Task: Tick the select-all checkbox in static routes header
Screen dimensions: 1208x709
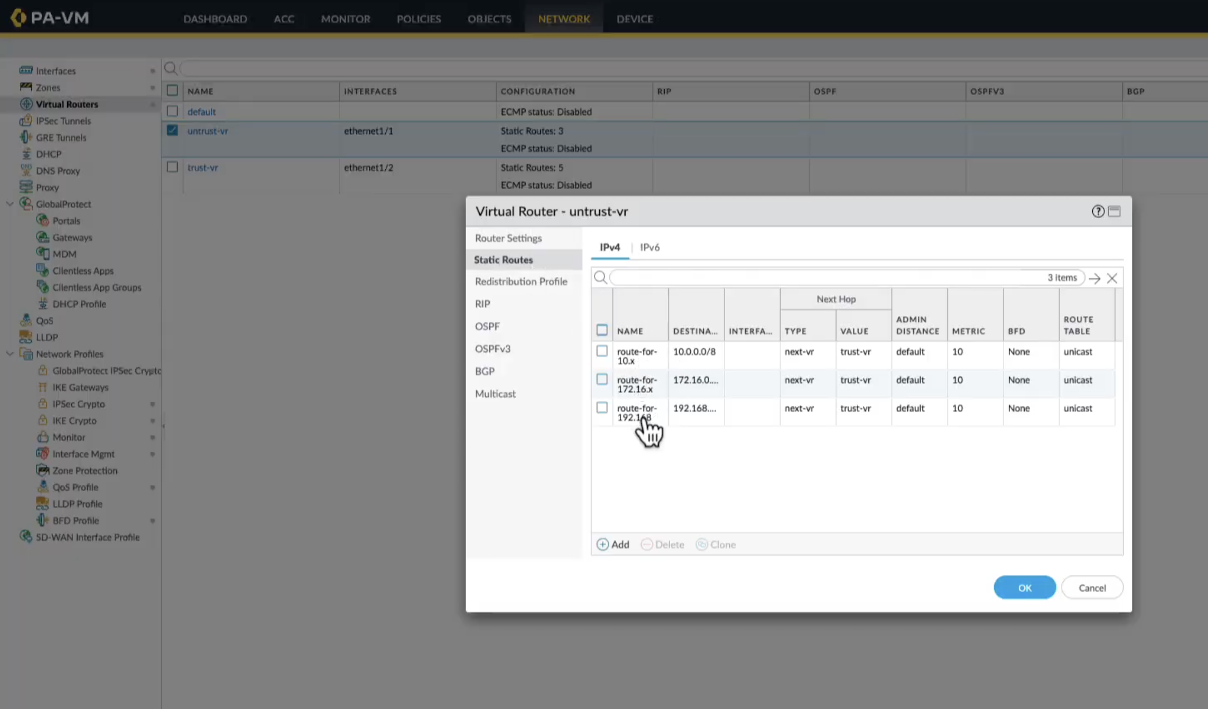Action: click(x=602, y=330)
